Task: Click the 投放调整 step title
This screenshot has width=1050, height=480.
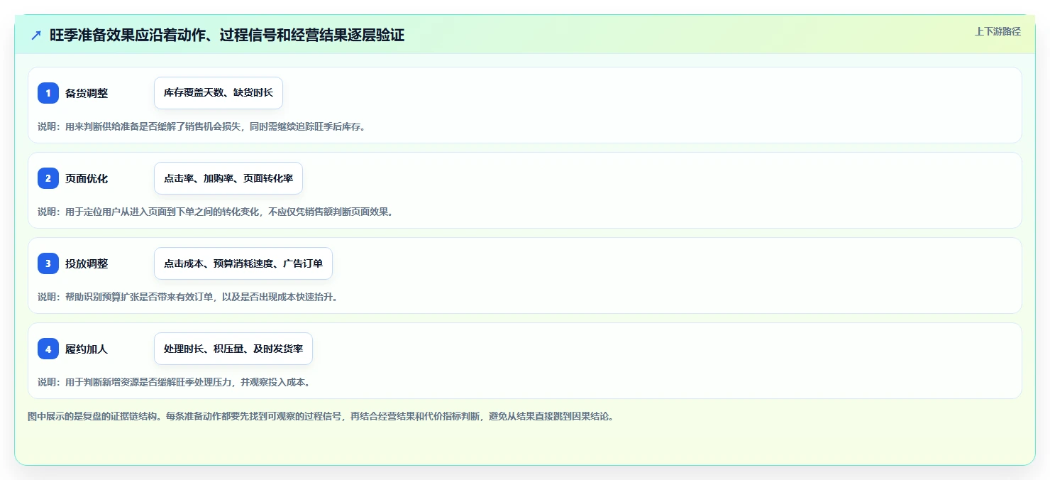Action: [x=87, y=263]
